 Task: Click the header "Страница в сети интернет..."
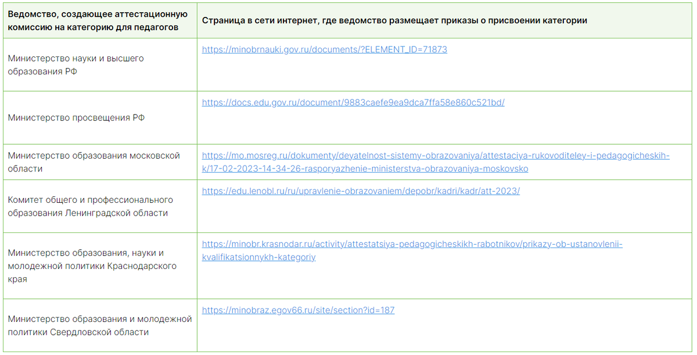[x=445, y=21]
